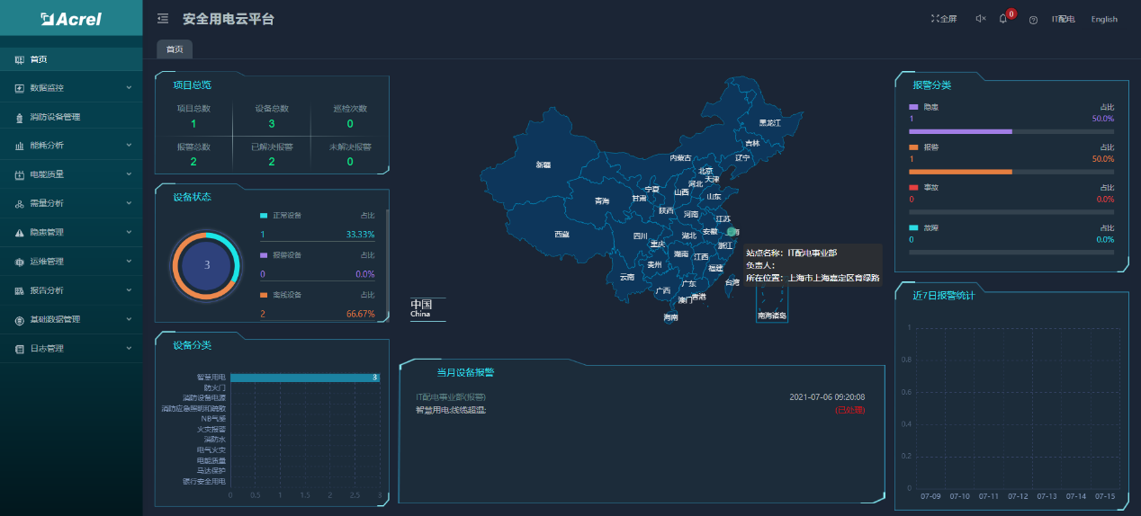Viewport: 1141px width, 516px height.
Task: Click the 隐患管理 warning triangle icon
Action: point(20,233)
